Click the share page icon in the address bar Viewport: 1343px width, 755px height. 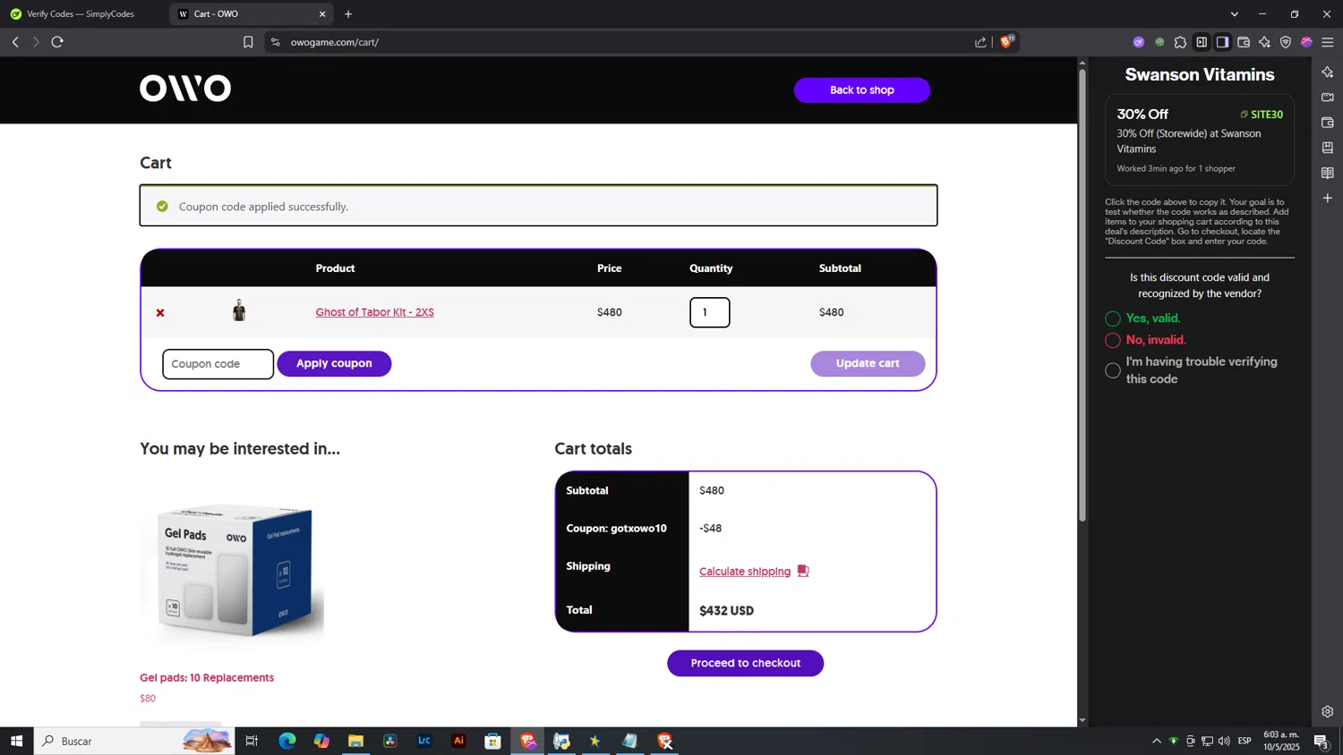coord(980,42)
